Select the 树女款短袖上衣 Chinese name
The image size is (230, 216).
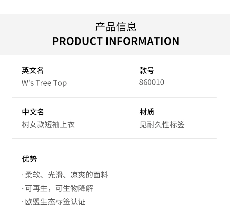(x=48, y=125)
